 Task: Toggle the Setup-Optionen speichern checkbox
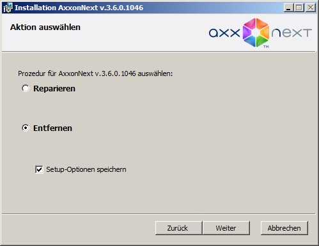click(x=39, y=169)
